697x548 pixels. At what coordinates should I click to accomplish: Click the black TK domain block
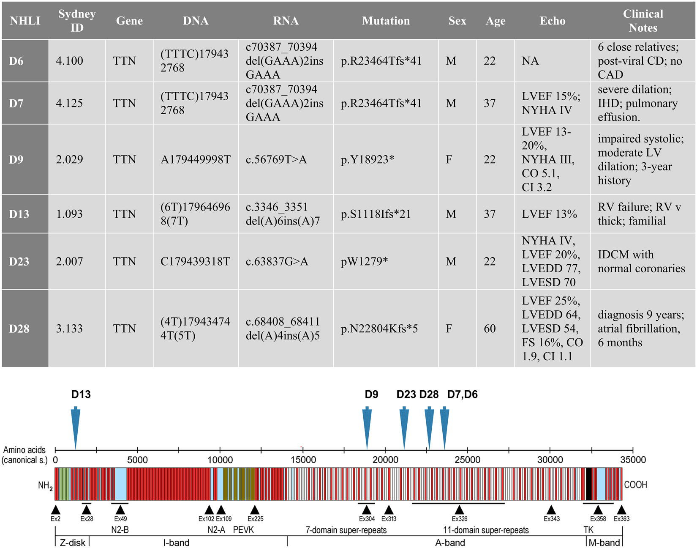point(588,484)
